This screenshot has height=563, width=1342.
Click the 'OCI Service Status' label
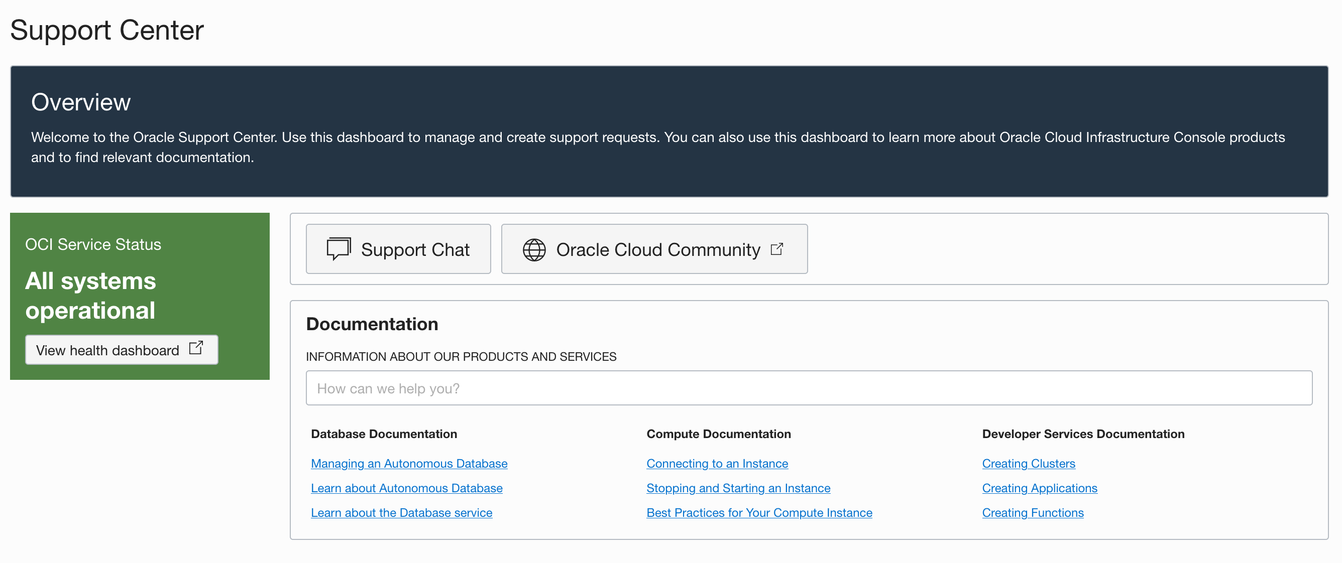pyautogui.click(x=93, y=244)
